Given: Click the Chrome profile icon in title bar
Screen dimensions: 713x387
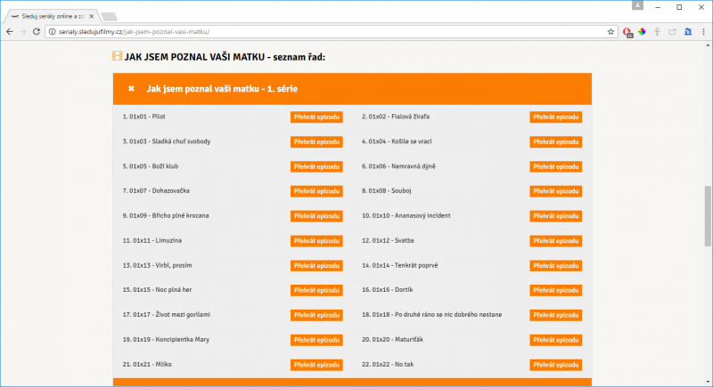Looking at the screenshot, I should 637,6.
